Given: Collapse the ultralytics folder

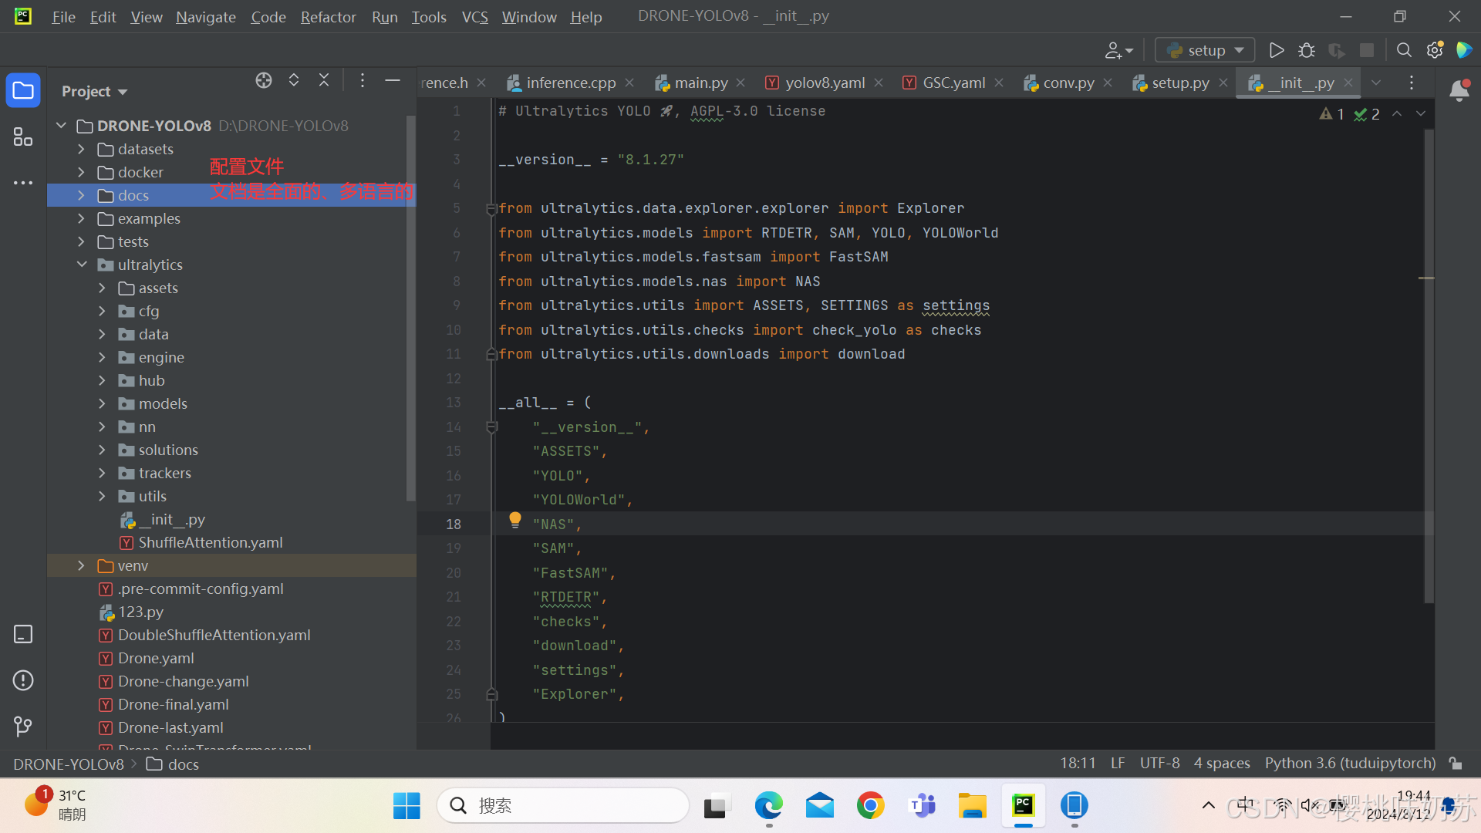Looking at the screenshot, I should click(x=82, y=265).
